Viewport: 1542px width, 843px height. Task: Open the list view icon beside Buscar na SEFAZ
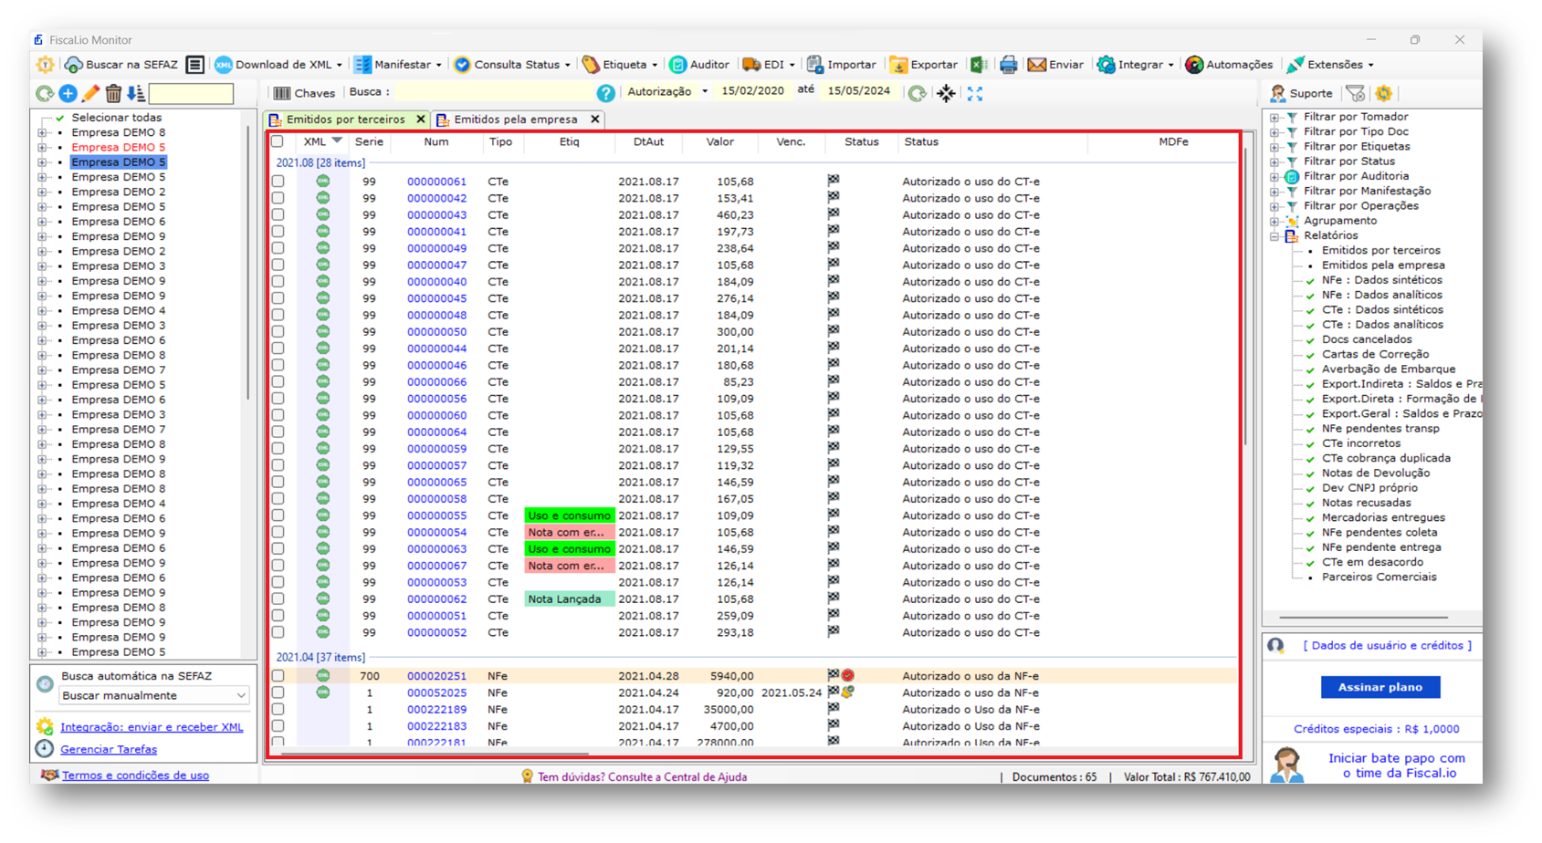point(194,65)
